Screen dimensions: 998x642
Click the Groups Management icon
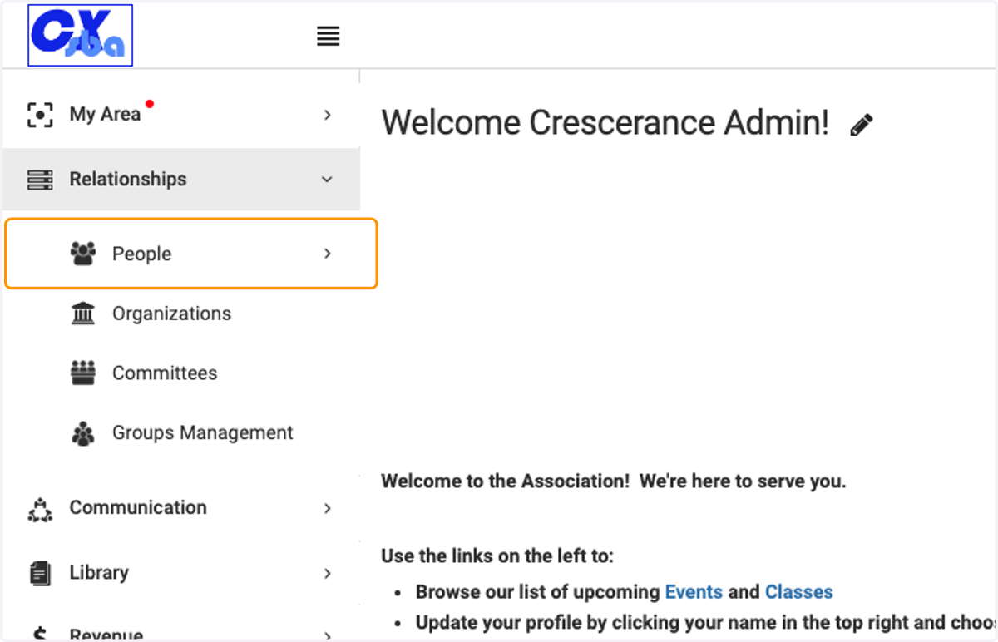point(83,433)
